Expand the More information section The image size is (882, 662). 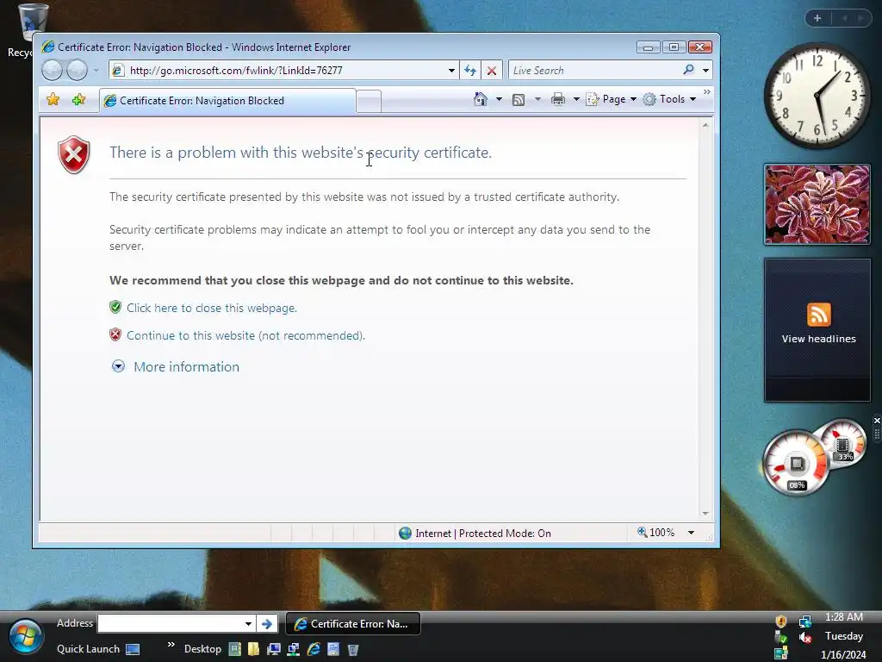pyautogui.click(x=176, y=366)
